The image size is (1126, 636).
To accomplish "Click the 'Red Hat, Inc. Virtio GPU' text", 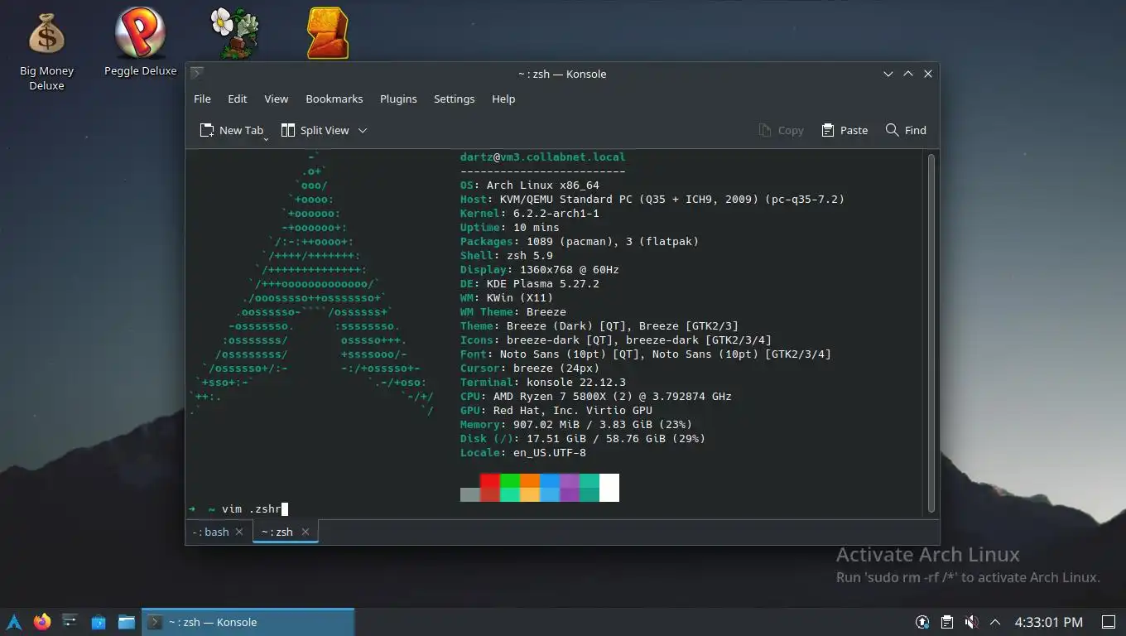I will 573,411.
